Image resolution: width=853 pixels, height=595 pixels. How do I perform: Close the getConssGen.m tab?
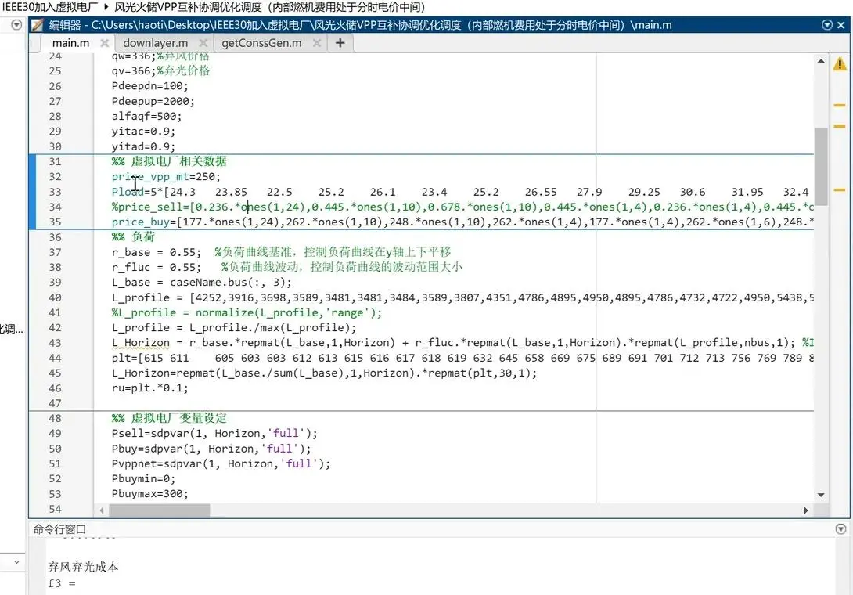(317, 43)
